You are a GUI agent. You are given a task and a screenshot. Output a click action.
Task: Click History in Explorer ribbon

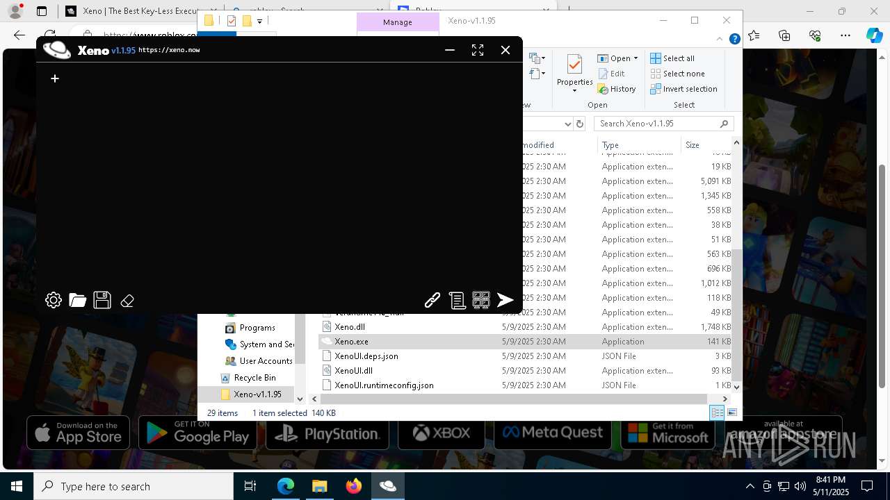point(617,89)
